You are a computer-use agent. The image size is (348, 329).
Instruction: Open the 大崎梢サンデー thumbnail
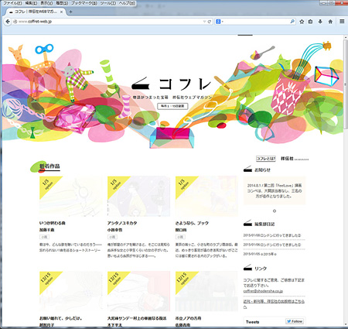coord(138,291)
